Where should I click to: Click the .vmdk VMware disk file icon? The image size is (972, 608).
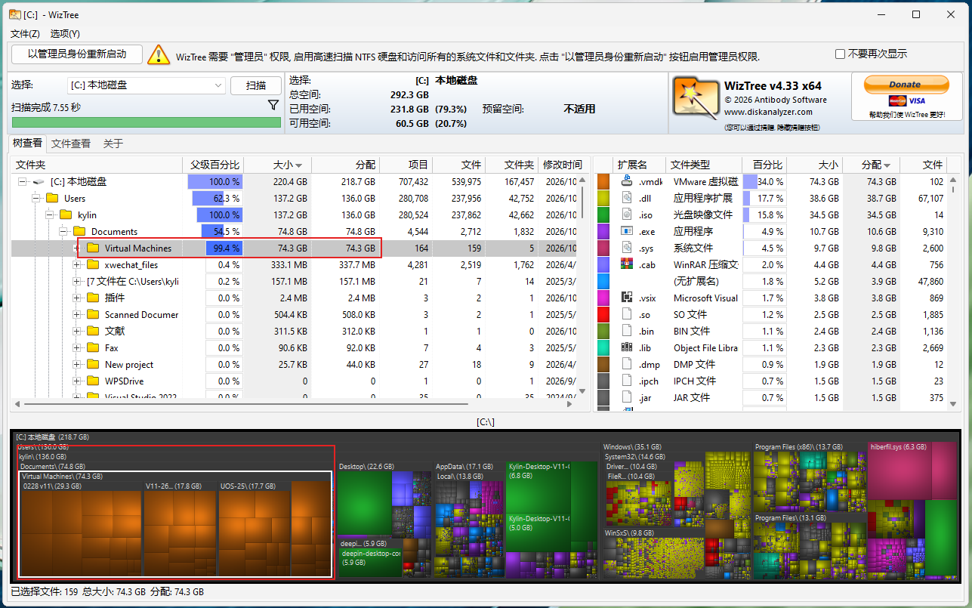tap(627, 181)
